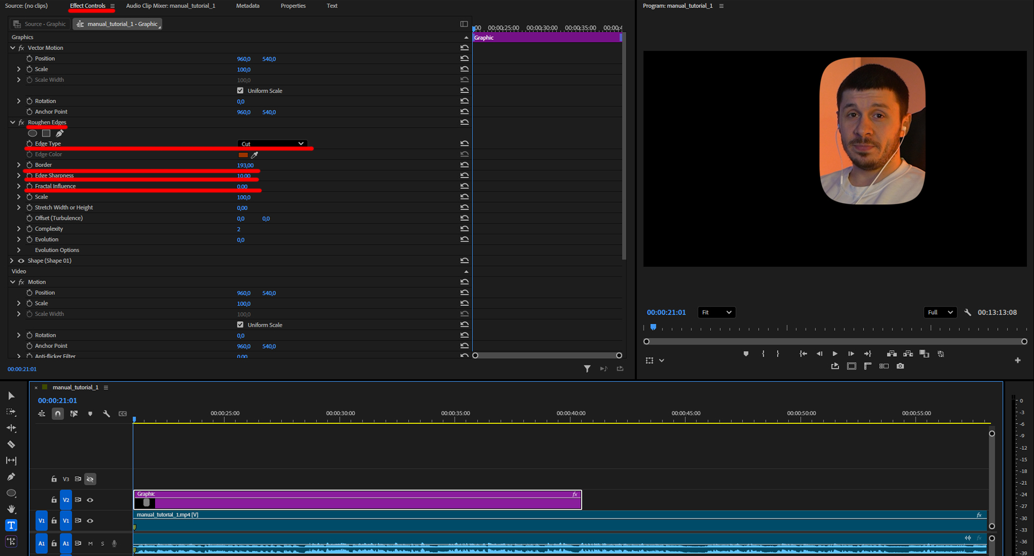
Task: Create an ellipse mask under Roughen Edges
Action: click(x=32, y=133)
